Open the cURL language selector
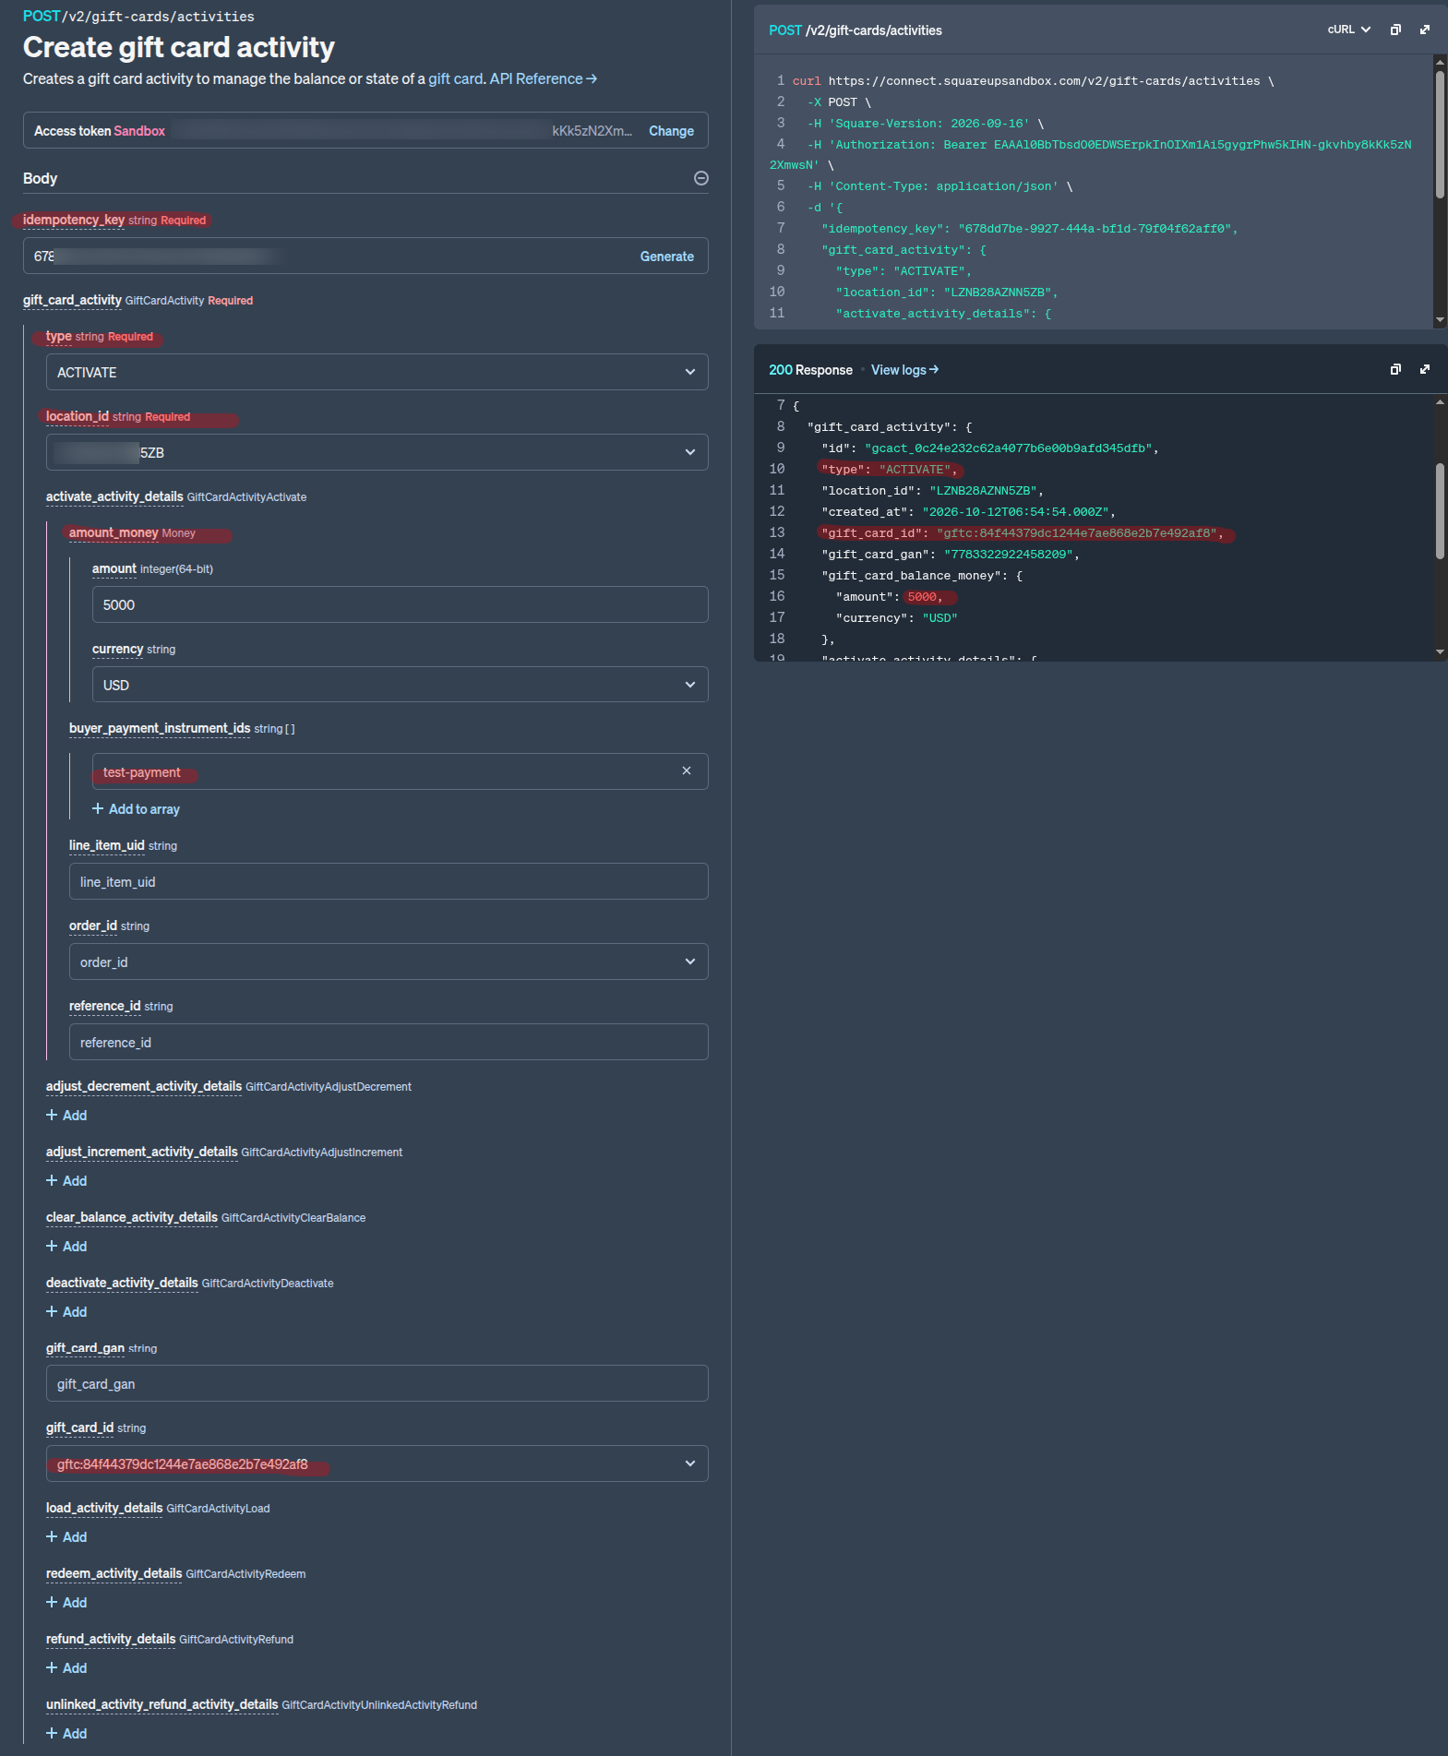This screenshot has width=1448, height=1756. pyautogui.click(x=1349, y=30)
